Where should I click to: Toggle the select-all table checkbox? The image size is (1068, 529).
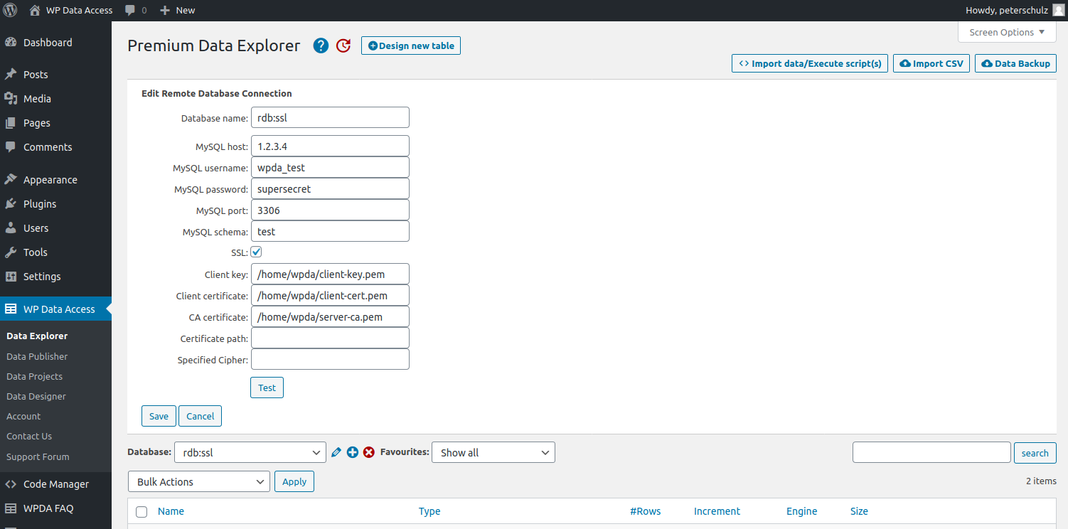tap(141, 512)
